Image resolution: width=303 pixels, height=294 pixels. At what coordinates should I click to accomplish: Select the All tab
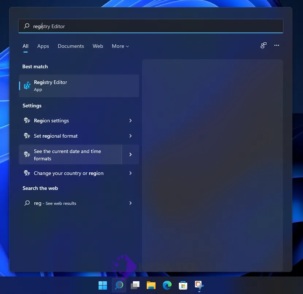click(x=26, y=46)
